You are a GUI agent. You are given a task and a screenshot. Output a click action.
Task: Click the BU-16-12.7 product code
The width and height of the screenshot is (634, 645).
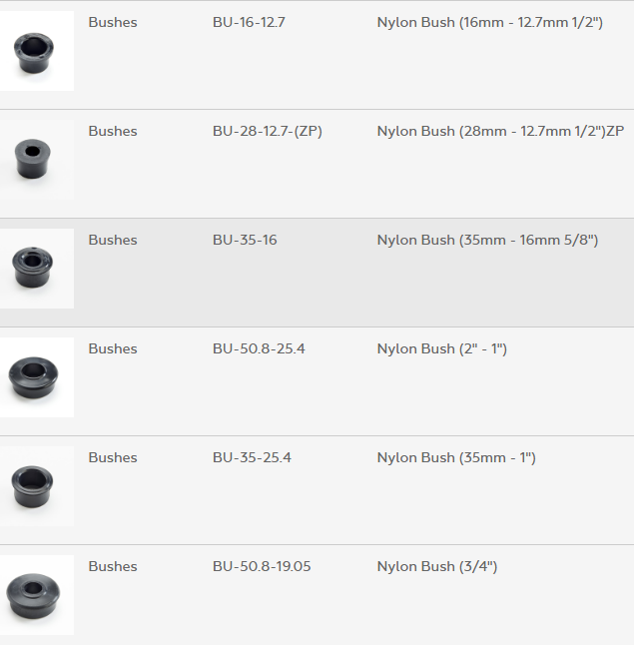pyautogui.click(x=249, y=22)
